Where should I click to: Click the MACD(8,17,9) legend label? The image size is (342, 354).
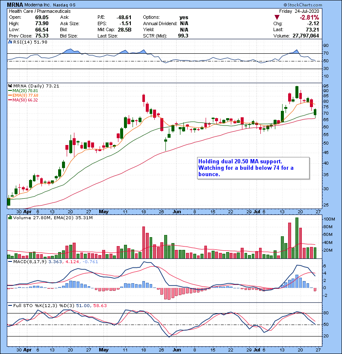coord(30,262)
